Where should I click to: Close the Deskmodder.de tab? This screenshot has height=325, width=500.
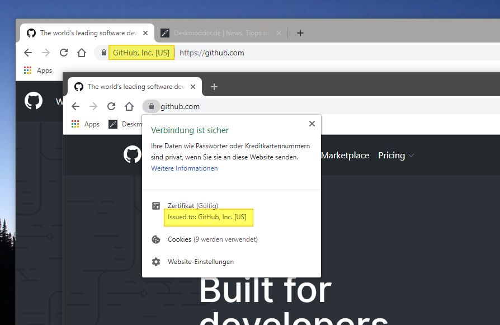[279, 33]
